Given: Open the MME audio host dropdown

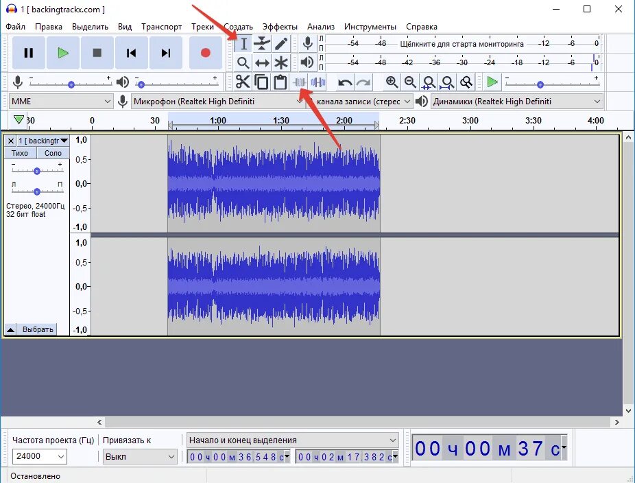Looking at the screenshot, I should (x=61, y=102).
